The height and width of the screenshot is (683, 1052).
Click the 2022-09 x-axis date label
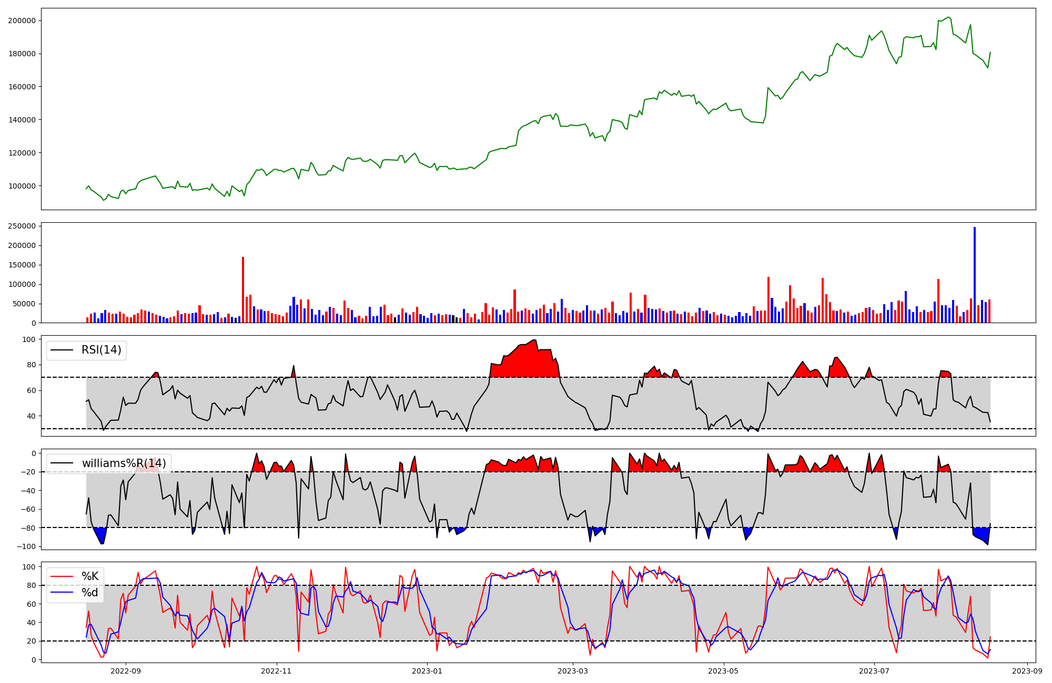coord(126,671)
